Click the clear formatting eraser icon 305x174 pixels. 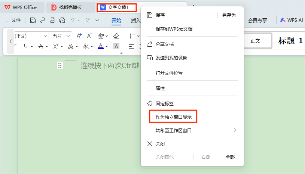[116, 36]
